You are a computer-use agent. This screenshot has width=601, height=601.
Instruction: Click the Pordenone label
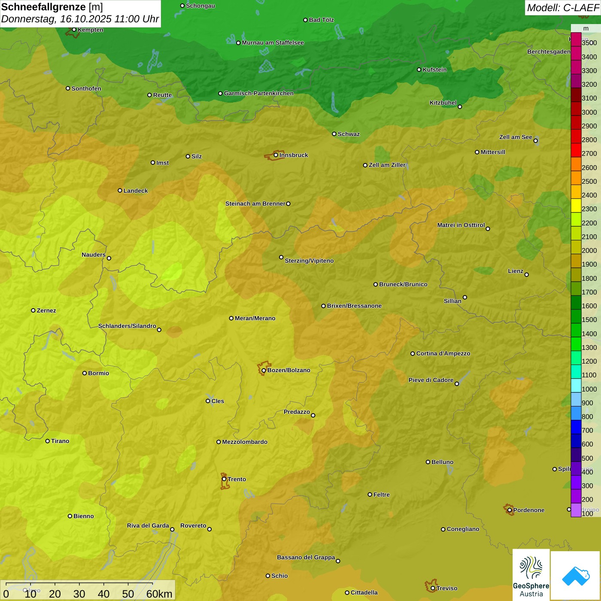coord(529,510)
